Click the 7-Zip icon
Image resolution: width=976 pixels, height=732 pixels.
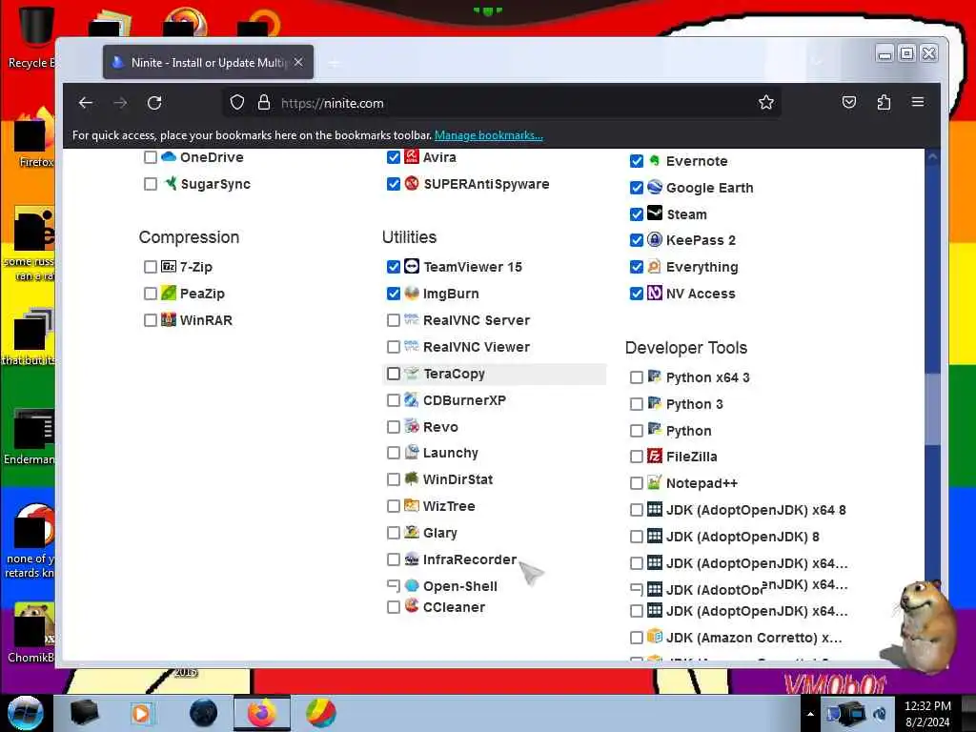(169, 267)
